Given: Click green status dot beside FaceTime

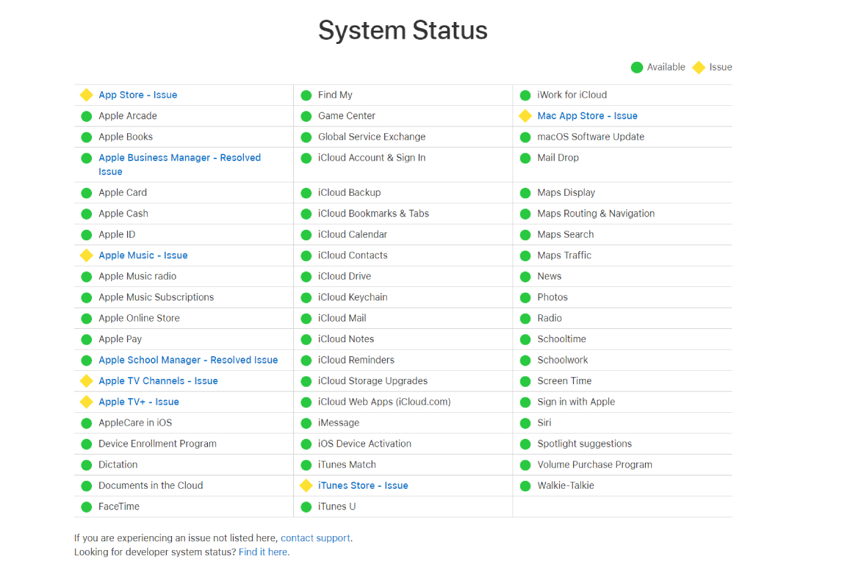Looking at the screenshot, I should click(x=87, y=507).
